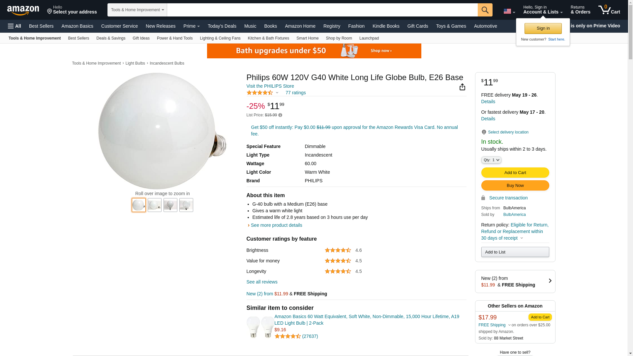Go to the Lighting & Ceiling Fans subcategory

pyautogui.click(x=220, y=38)
